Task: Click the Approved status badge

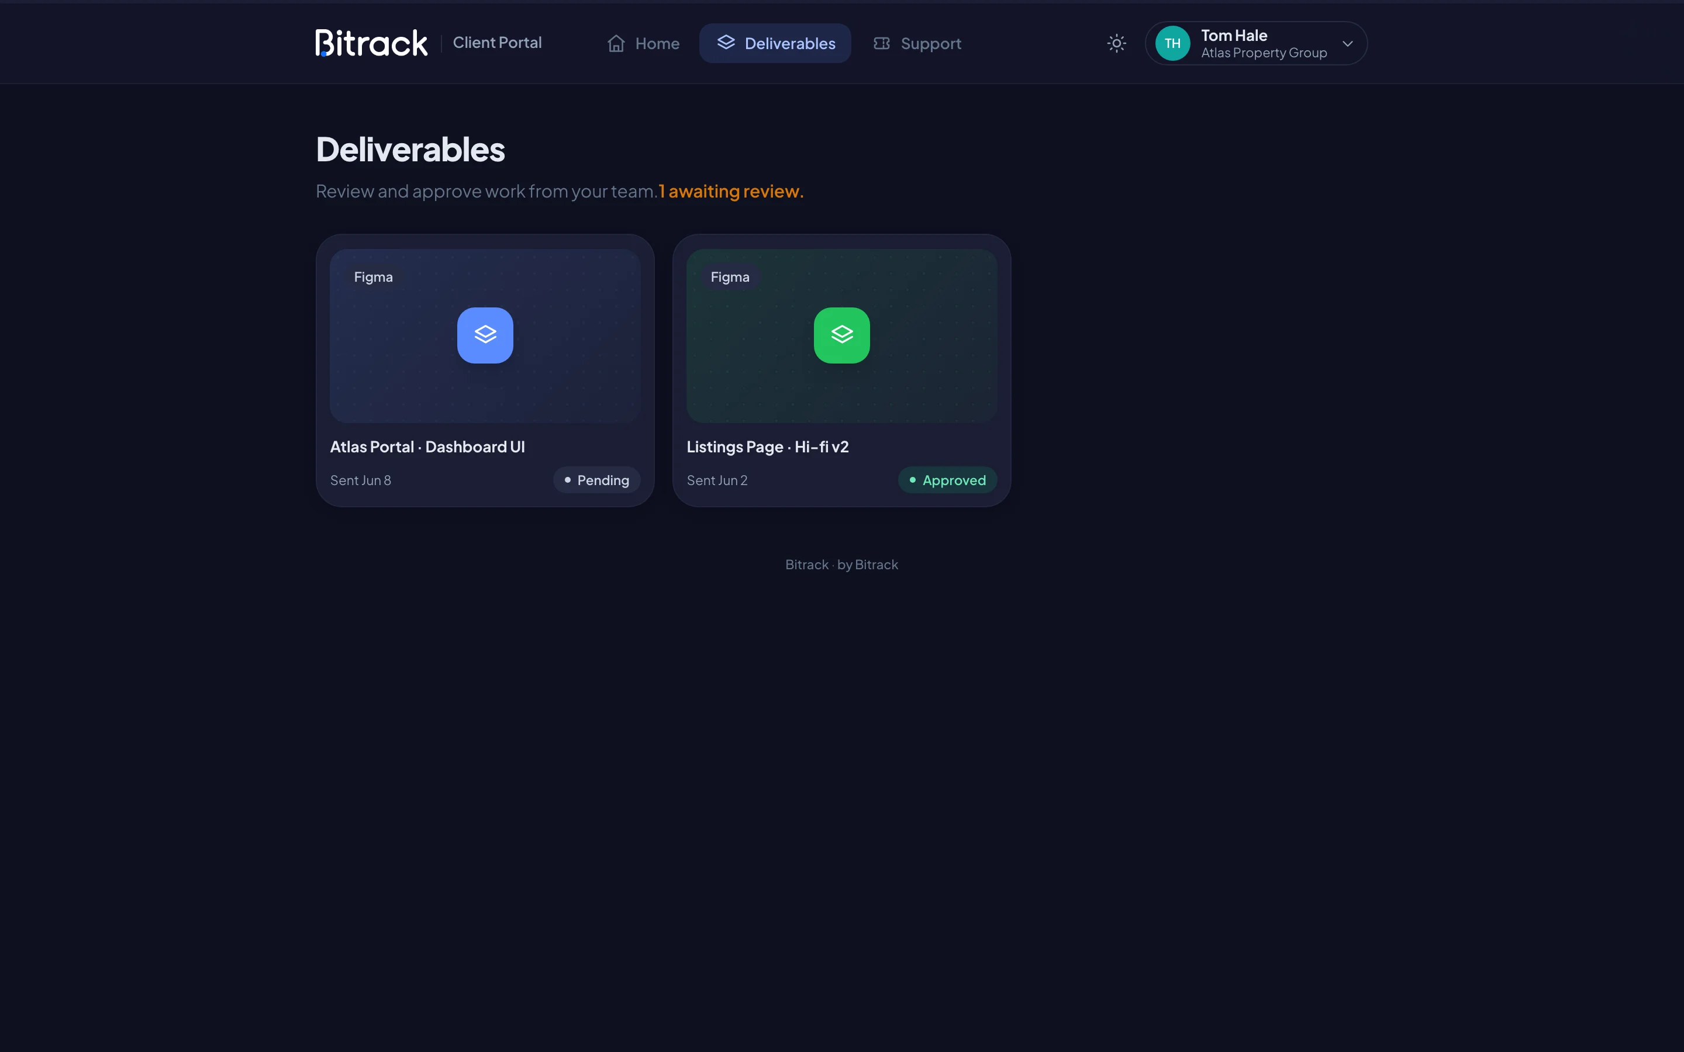Action: point(947,480)
